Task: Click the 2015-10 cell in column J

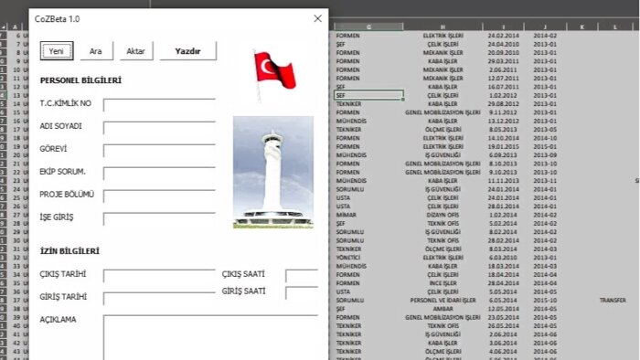Action: coord(545,300)
